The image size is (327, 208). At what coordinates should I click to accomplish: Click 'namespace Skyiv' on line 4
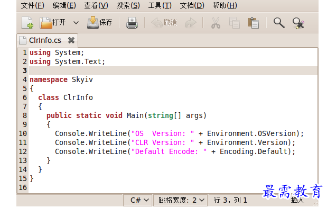coord(61,79)
